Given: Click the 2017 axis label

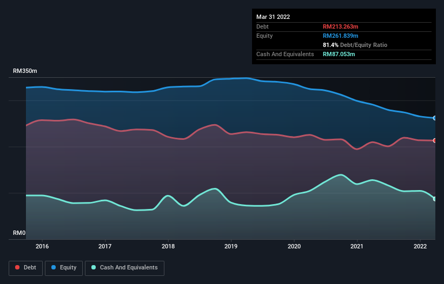Looking at the screenshot, I should coord(105,246).
